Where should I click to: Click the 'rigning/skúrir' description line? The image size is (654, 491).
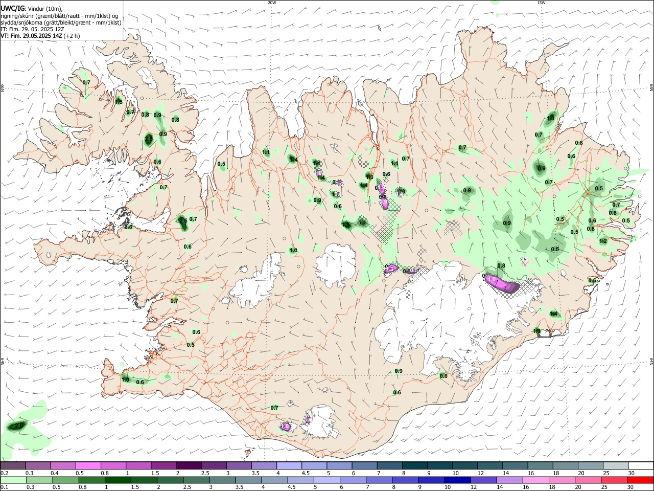[x=59, y=16]
